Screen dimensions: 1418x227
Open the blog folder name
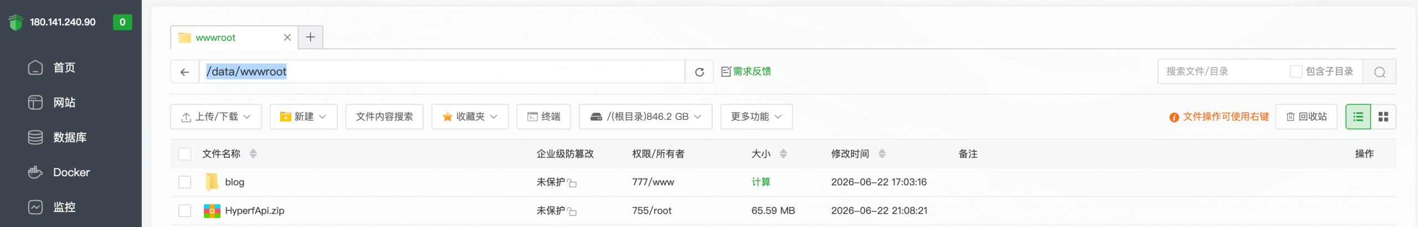[235, 182]
